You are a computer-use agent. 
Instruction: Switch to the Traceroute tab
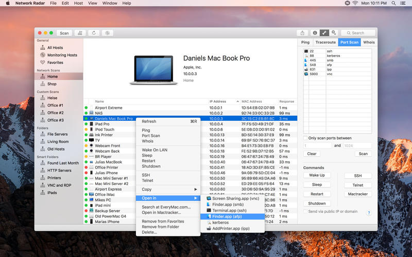pos(325,42)
